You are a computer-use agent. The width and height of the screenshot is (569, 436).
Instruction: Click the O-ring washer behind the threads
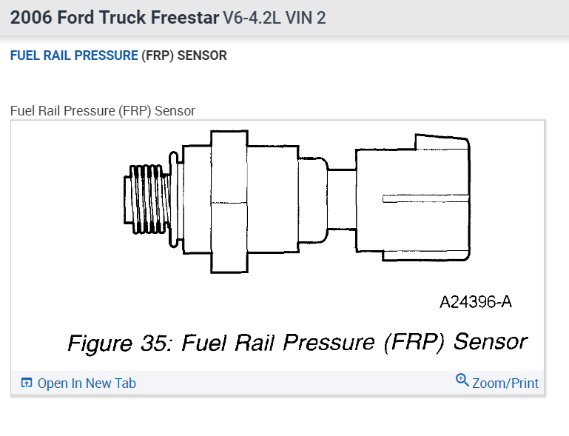[x=173, y=197]
